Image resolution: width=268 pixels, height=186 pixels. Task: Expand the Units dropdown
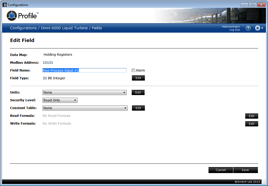click(84, 92)
